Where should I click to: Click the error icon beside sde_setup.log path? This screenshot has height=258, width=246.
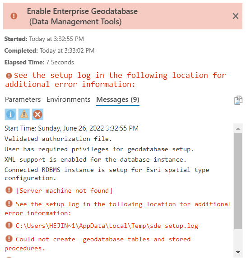point(9,225)
